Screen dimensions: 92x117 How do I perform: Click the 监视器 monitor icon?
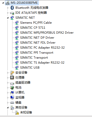click(12, 98)
